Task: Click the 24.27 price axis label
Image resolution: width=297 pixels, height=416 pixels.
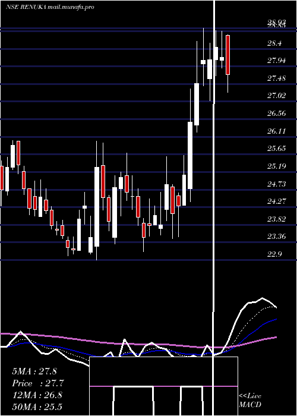Action: pyautogui.click(x=276, y=201)
